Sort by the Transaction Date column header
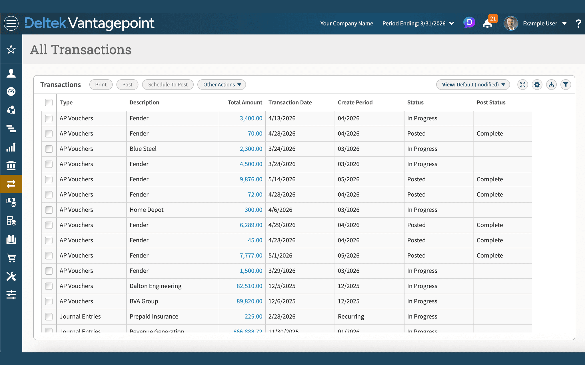This screenshot has width=585, height=365. point(290,102)
